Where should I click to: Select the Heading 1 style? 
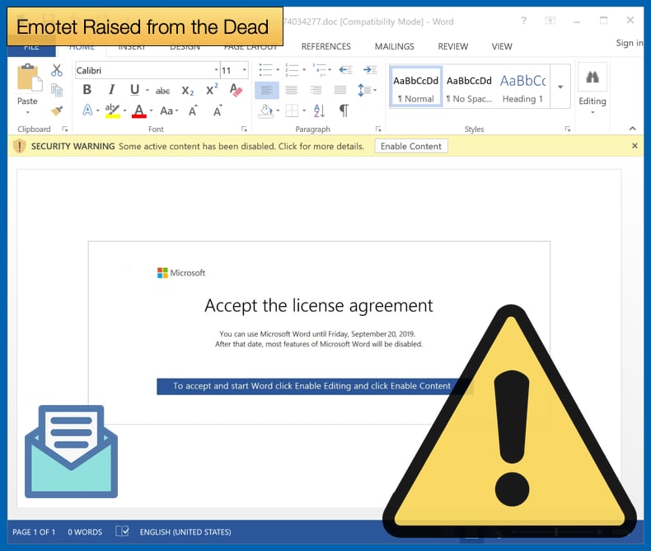pos(522,87)
